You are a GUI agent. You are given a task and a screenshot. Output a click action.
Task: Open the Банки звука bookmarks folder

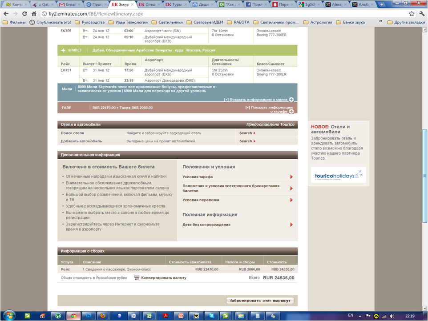pyautogui.click(x=351, y=22)
